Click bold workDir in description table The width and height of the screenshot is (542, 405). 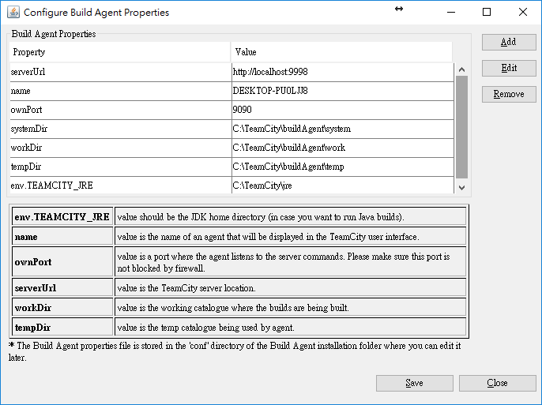(33, 308)
